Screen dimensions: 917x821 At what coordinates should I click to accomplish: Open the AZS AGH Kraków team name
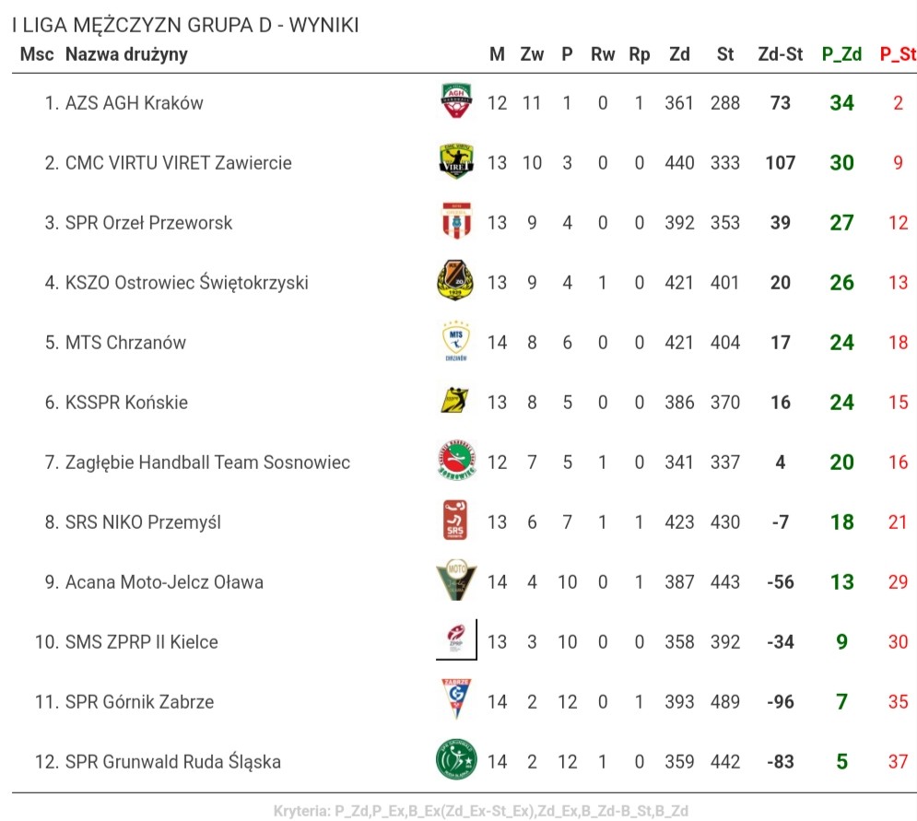coord(135,103)
